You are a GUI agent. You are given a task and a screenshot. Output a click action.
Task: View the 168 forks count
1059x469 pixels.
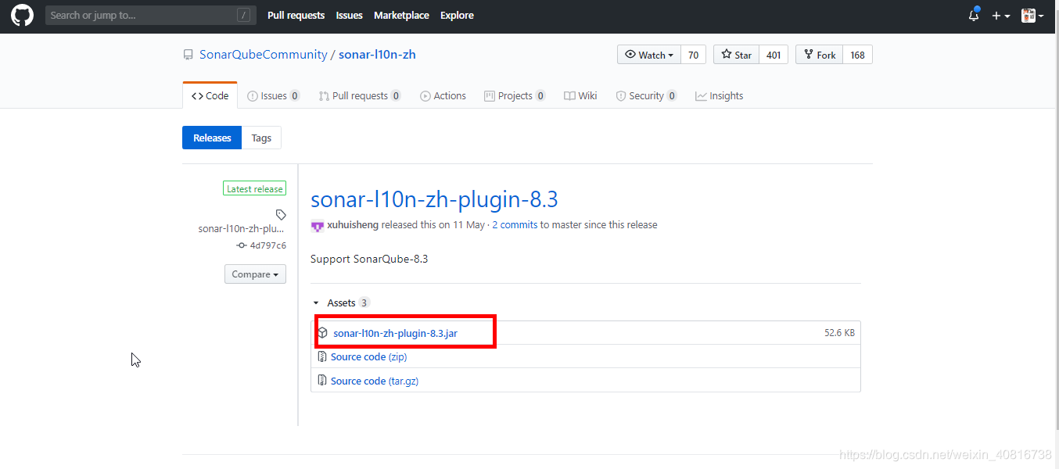point(857,55)
